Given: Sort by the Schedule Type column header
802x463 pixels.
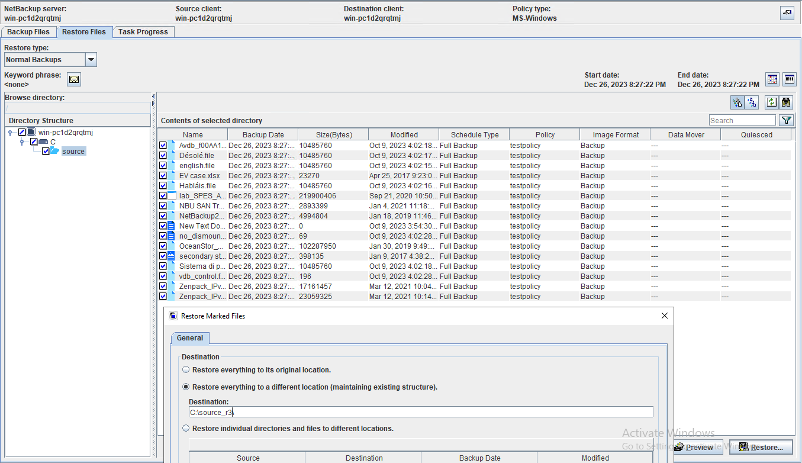Looking at the screenshot, I should [x=474, y=134].
